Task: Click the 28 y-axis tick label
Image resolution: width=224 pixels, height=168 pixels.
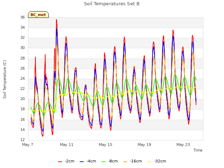Action: [x=22, y=58]
